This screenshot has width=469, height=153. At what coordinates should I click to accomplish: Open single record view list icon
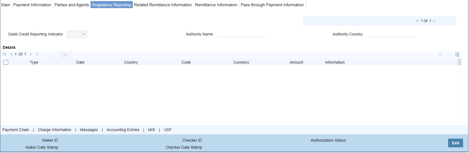click(457, 55)
